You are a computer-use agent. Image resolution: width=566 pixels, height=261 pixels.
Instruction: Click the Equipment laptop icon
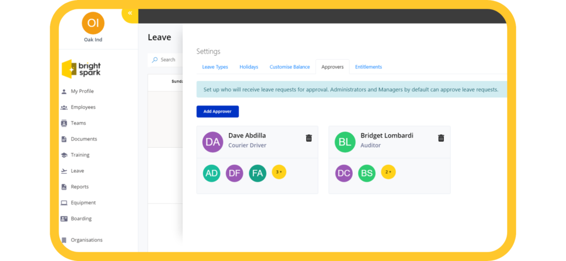(64, 203)
